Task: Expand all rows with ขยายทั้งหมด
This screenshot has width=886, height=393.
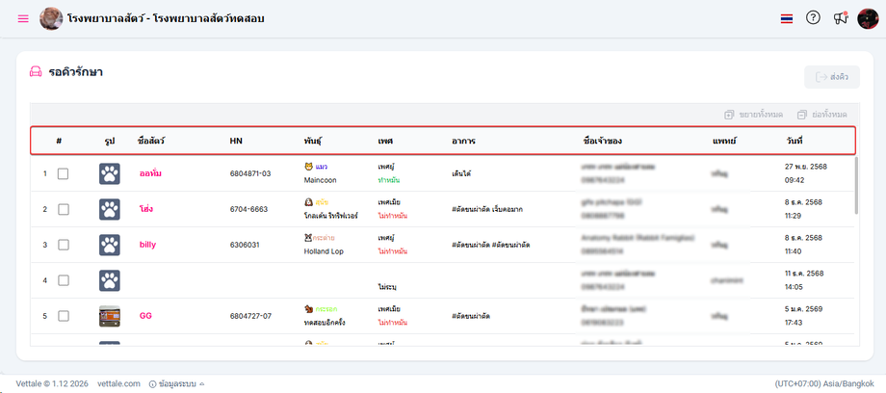Action: pyautogui.click(x=754, y=115)
